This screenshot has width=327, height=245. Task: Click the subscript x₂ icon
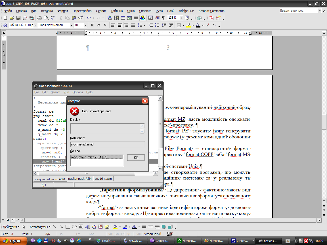point(214,25)
